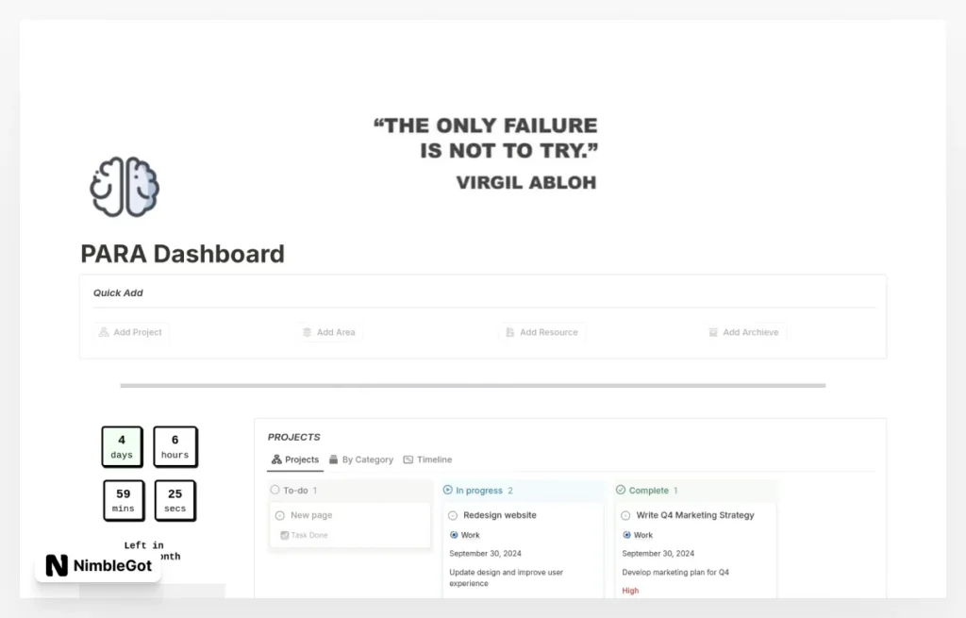966x618 pixels.
Task: Click the Timeline view icon
Action: coord(409,459)
